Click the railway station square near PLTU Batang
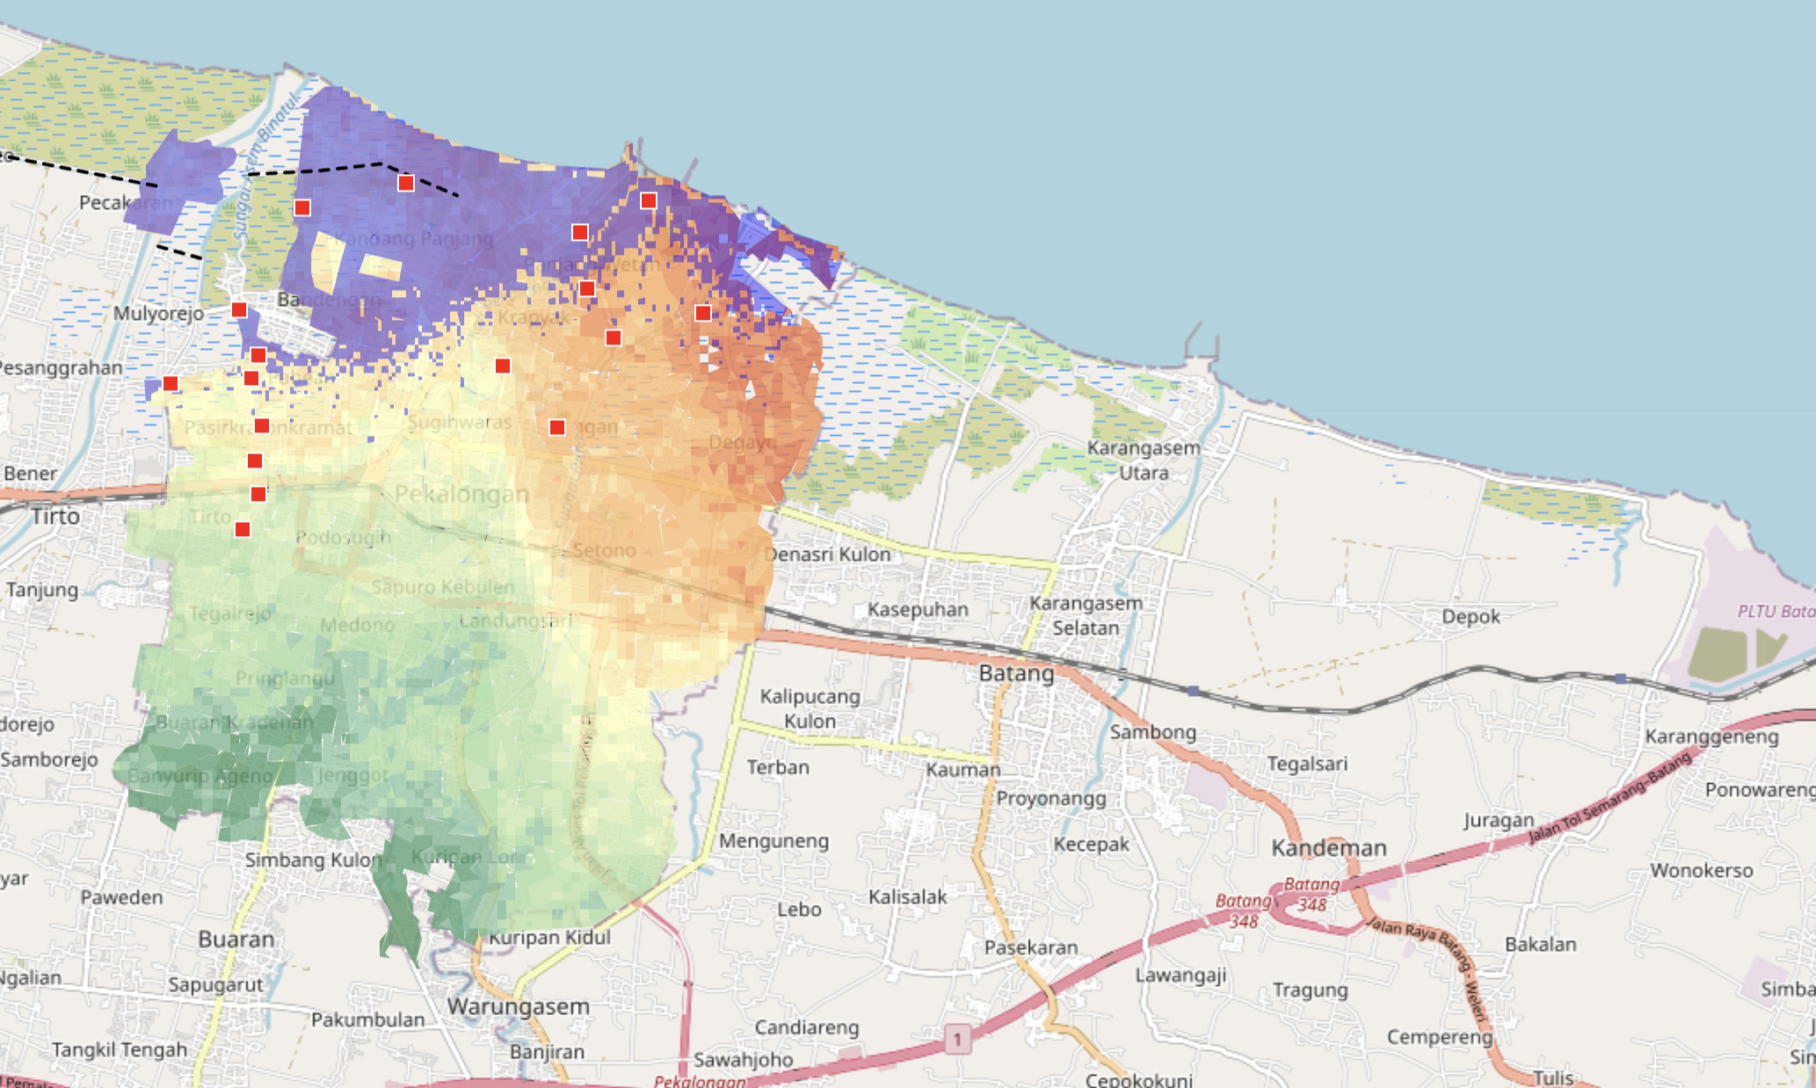 (1621, 678)
